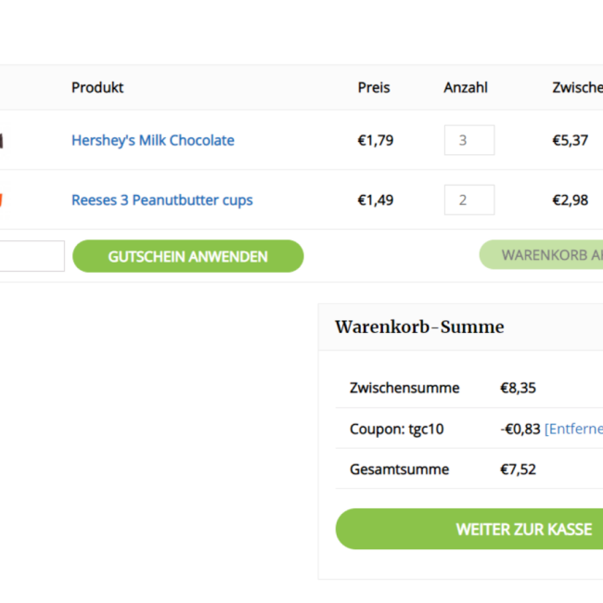Click the coupon discount amount -€0,83
603x603 pixels.
click(520, 429)
